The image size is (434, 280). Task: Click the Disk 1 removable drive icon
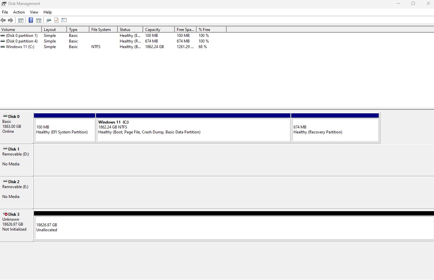[5, 149]
